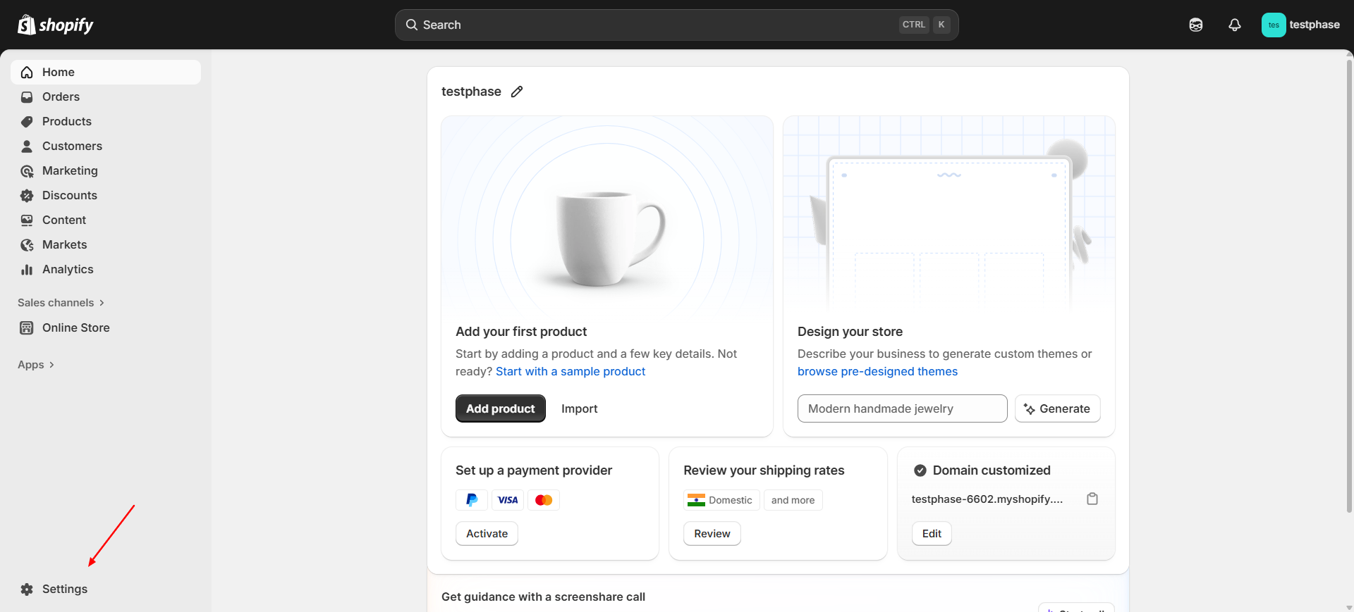This screenshot has height=612, width=1354.
Task: Click the Add product button
Action: (501, 408)
